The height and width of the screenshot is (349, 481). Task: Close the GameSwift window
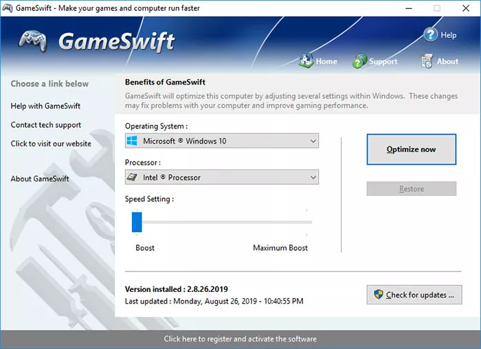(466, 8)
